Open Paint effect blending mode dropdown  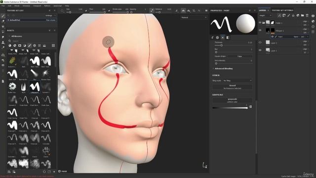(296, 37)
